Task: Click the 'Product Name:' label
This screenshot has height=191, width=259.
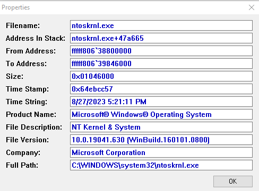Action: coord(31,114)
